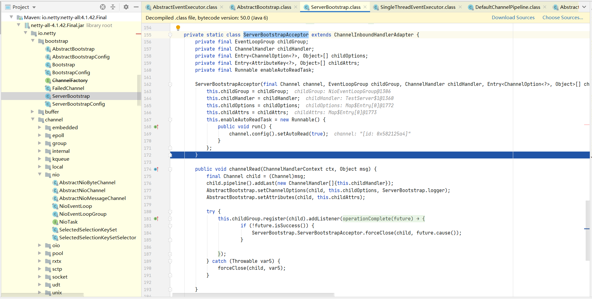Select NioEventLoopGroup class in tree
The image size is (592, 299).
coord(83,214)
